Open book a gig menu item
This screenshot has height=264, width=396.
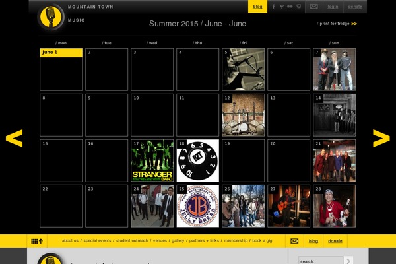coord(263,240)
